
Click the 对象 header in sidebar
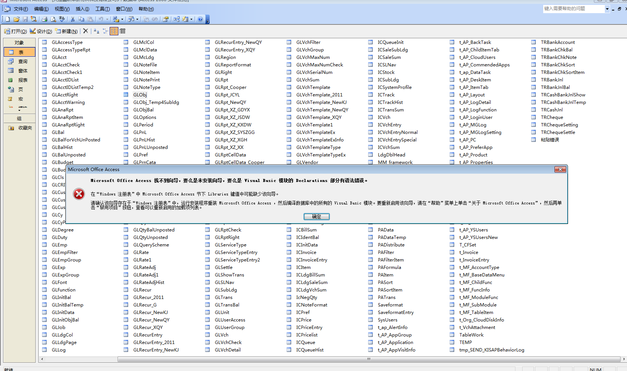pyautogui.click(x=20, y=43)
